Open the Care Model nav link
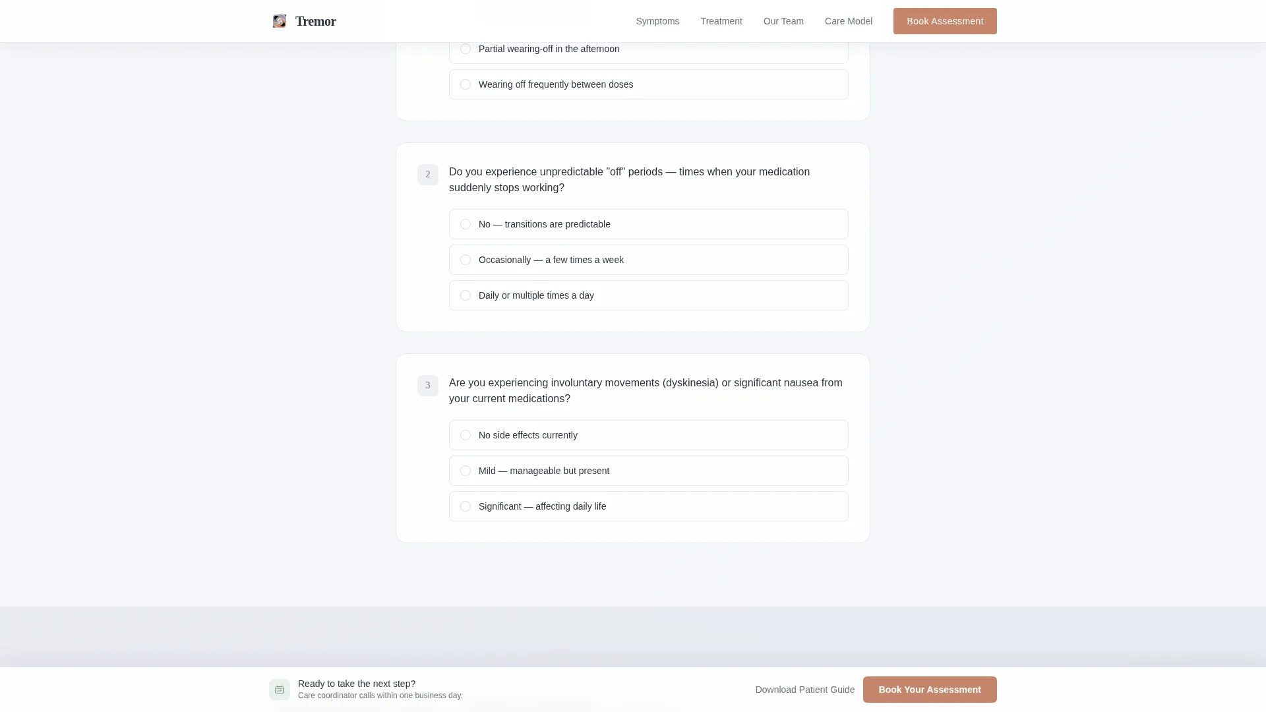This screenshot has height=712, width=1266. coord(849,21)
